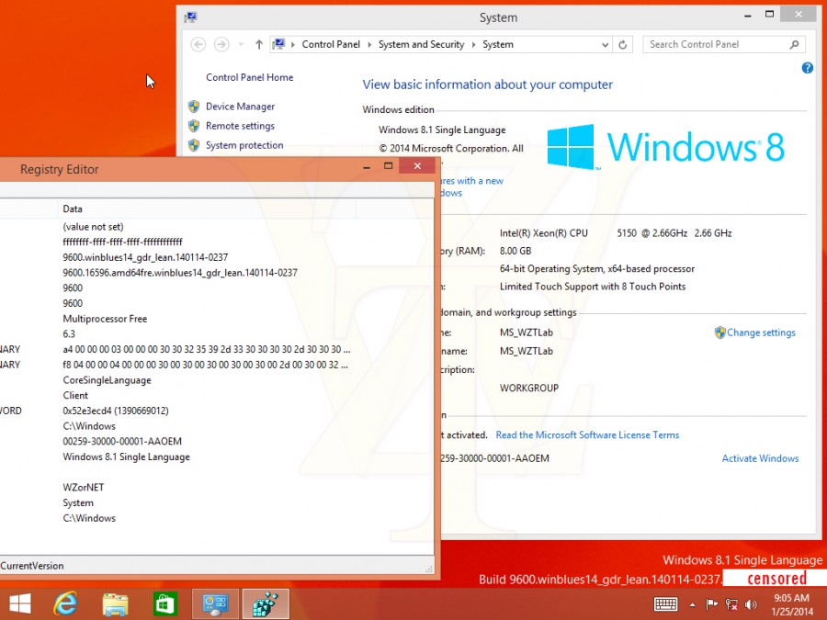The width and height of the screenshot is (827, 620).
Task: Select Control Panel in the breadcrumb path
Action: 331,44
